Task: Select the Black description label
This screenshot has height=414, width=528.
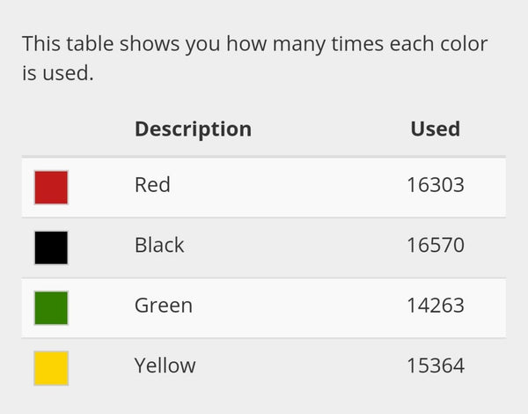Action: pyautogui.click(x=159, y=245)
